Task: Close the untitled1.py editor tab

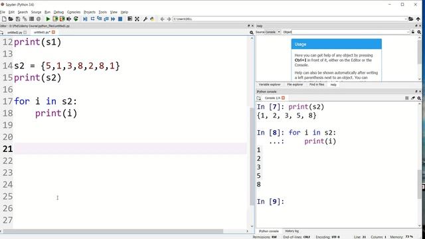Action: pyautogui.click(x=53, y=33)
